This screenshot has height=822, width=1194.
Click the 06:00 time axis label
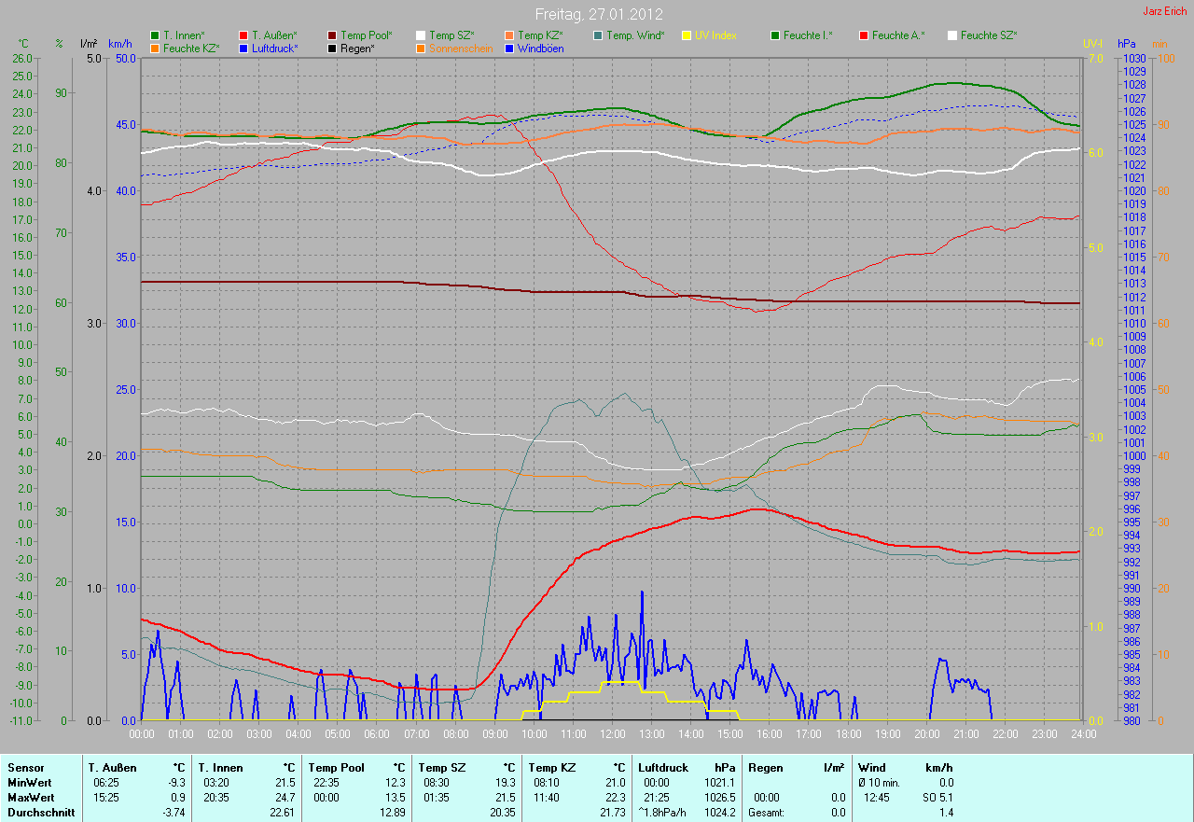pyautogui.click(x=377, y=734)
